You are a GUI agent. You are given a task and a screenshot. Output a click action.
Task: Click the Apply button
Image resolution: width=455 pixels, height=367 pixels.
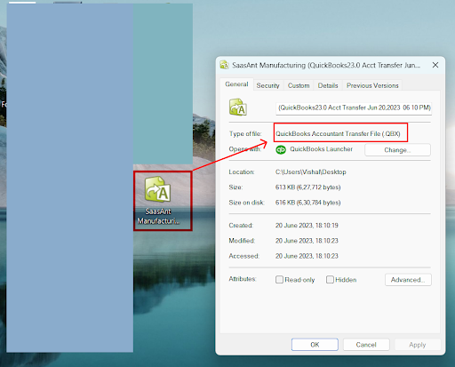tap(418, 345)
